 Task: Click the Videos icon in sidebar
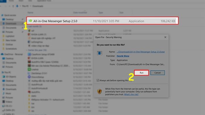tap(4, 102)
